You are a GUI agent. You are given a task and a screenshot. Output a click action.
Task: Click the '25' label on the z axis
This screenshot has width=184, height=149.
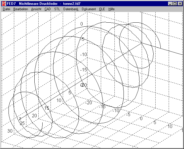pyautogui.click(x=22, y=123)
